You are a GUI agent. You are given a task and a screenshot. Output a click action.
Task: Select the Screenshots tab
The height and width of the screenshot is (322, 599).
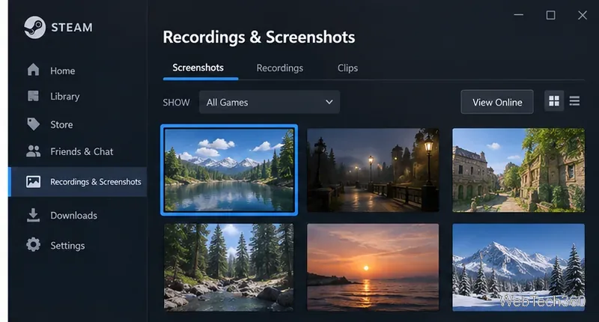point(198,67)
